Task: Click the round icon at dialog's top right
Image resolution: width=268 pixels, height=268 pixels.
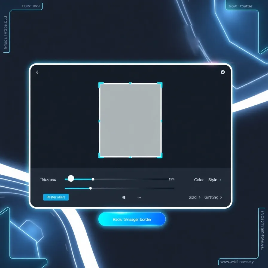Action: tap(223, 72)
